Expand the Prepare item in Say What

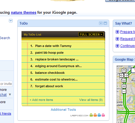pyautogui.click(x=117, y=32)
